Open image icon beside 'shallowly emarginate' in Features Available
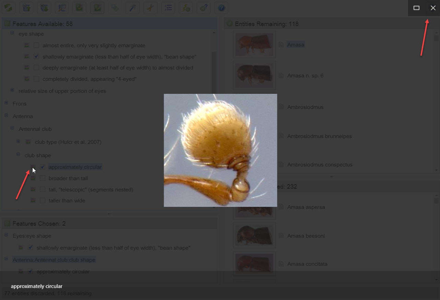This screenshot has height=300, width=440. [27, 57]
